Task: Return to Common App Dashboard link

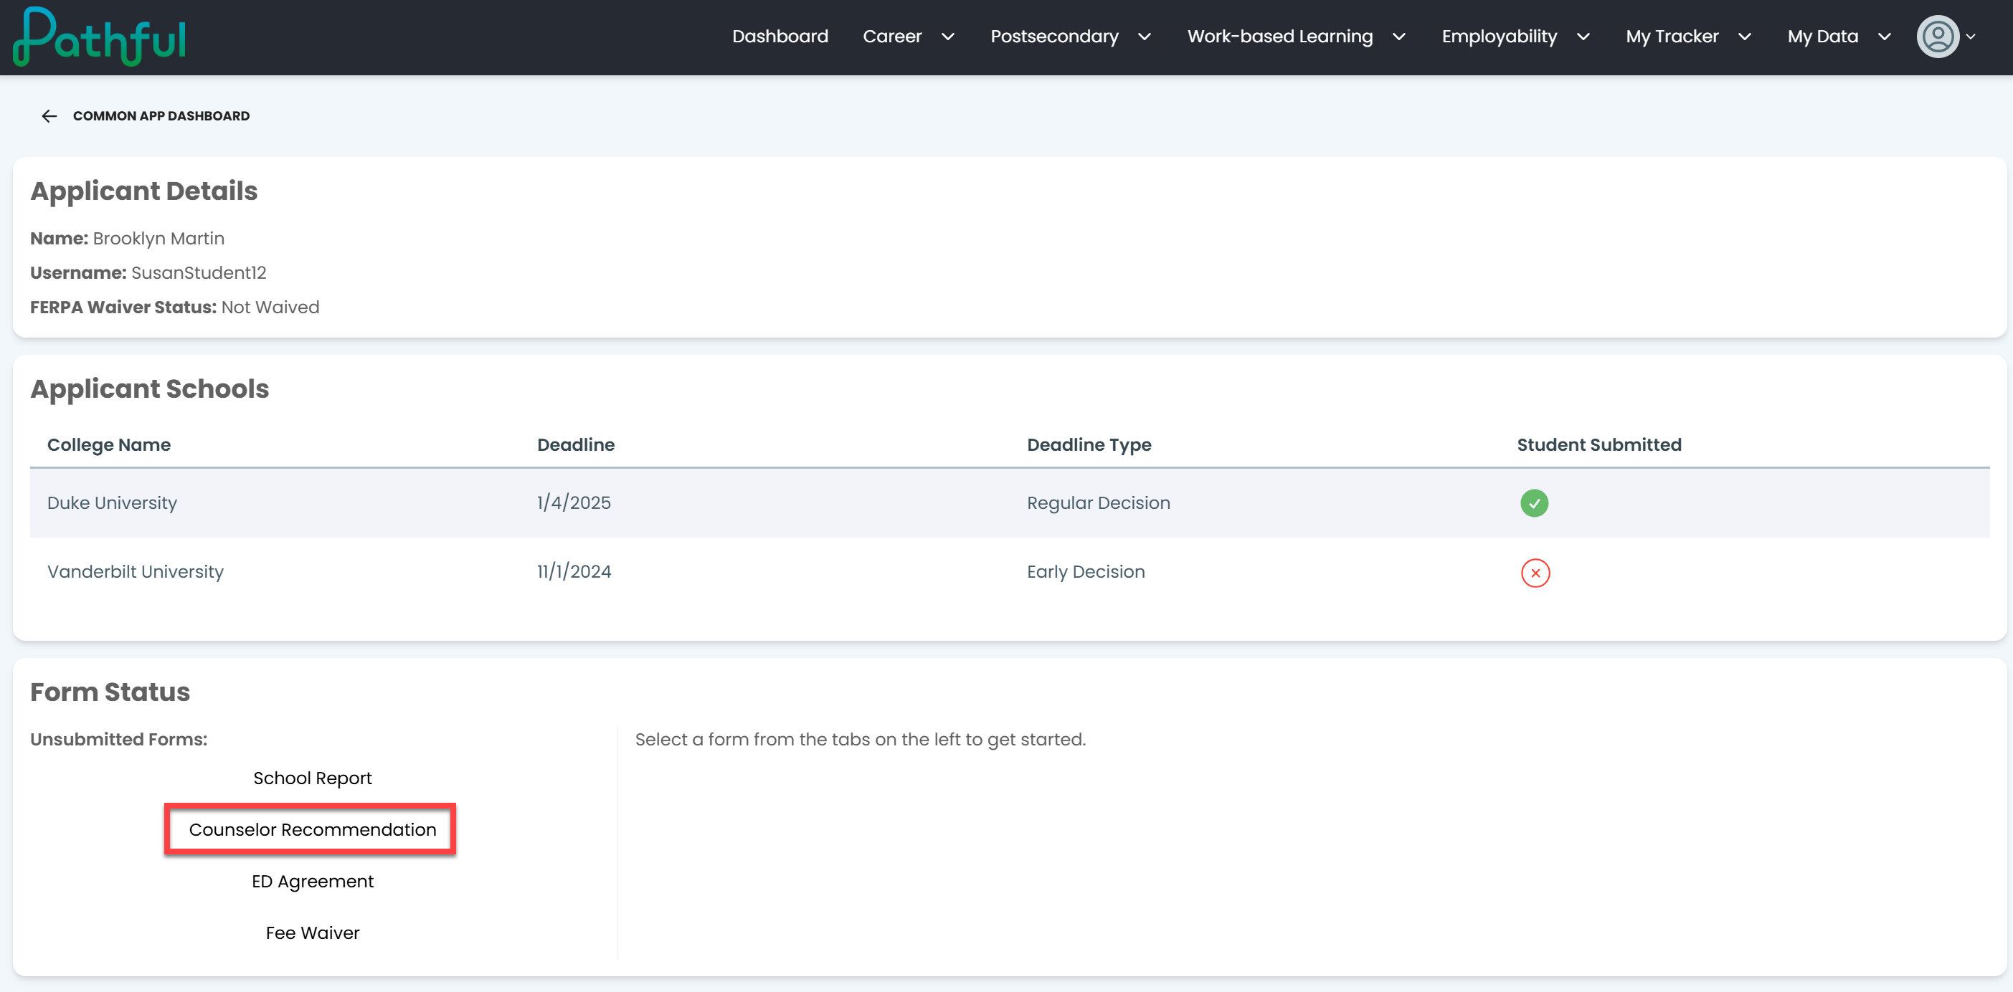Action: pyautogui.click(x=161, y=116)
